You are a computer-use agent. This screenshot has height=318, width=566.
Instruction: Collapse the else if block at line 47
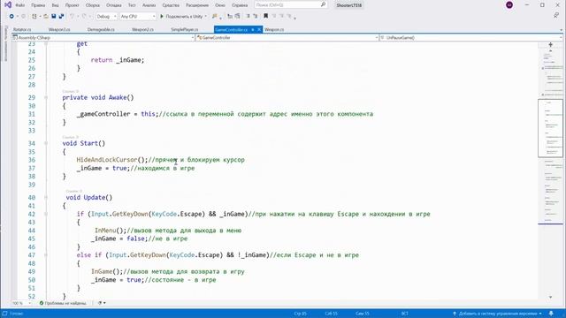(x=46, y=255)
